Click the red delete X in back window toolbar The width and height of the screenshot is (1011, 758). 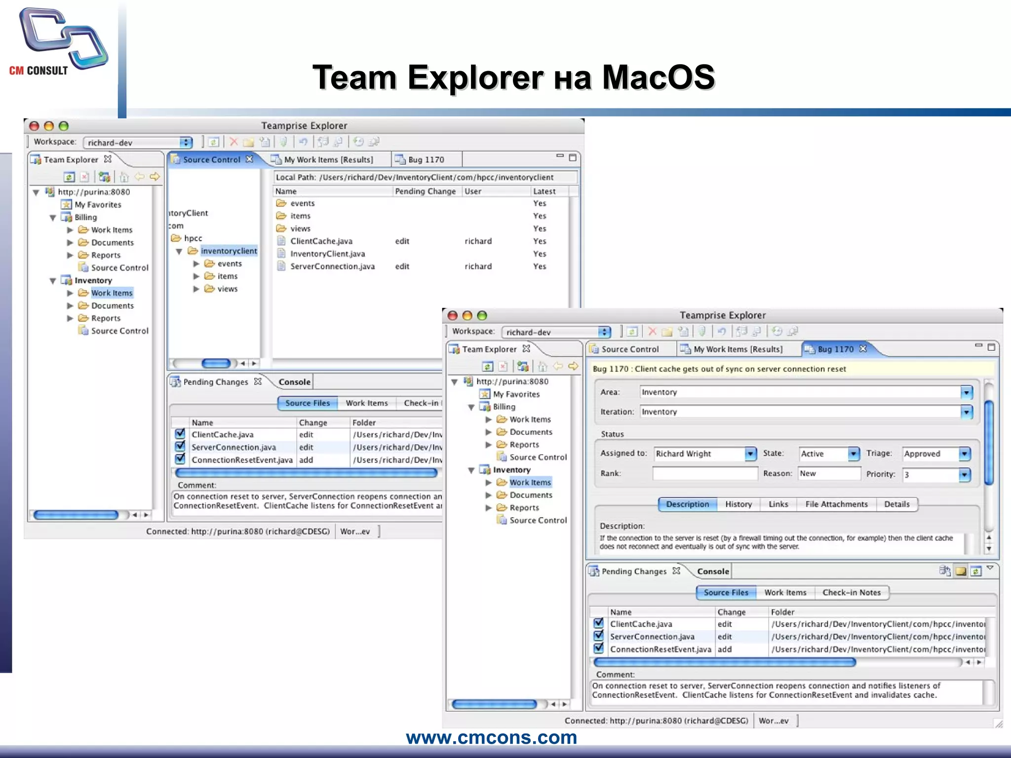point(233,142)
